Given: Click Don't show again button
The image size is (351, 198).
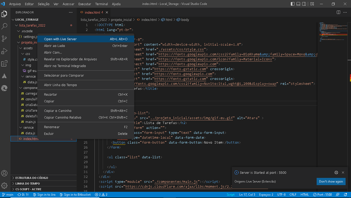Looking at the screenshot, I should click(331, 182).
